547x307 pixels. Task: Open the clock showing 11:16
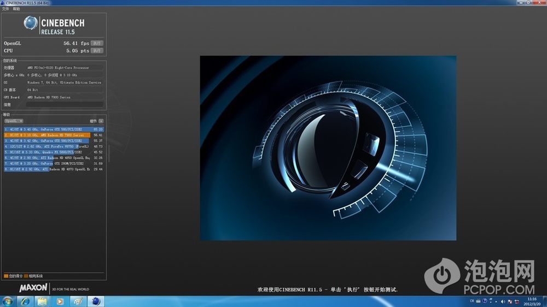[x=532, y=302]
